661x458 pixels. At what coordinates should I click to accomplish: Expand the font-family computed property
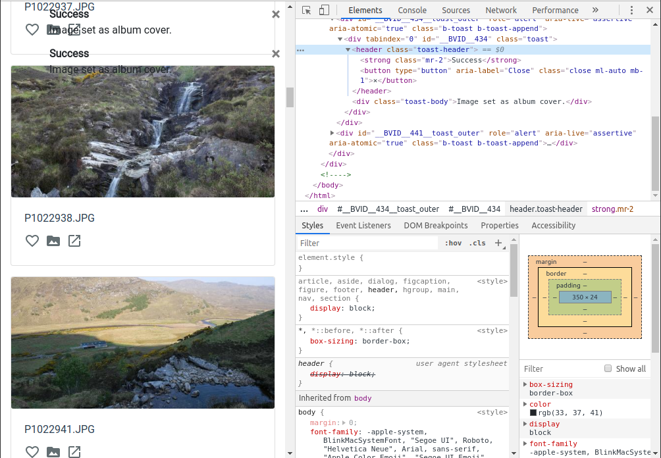click(525, 444)
